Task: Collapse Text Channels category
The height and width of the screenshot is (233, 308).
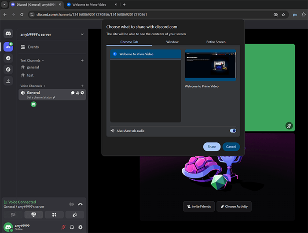Action: coord(32,60)
